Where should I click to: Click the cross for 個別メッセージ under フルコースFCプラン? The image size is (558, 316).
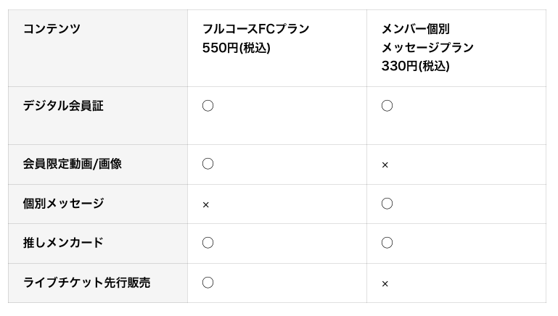coord(206,205)
